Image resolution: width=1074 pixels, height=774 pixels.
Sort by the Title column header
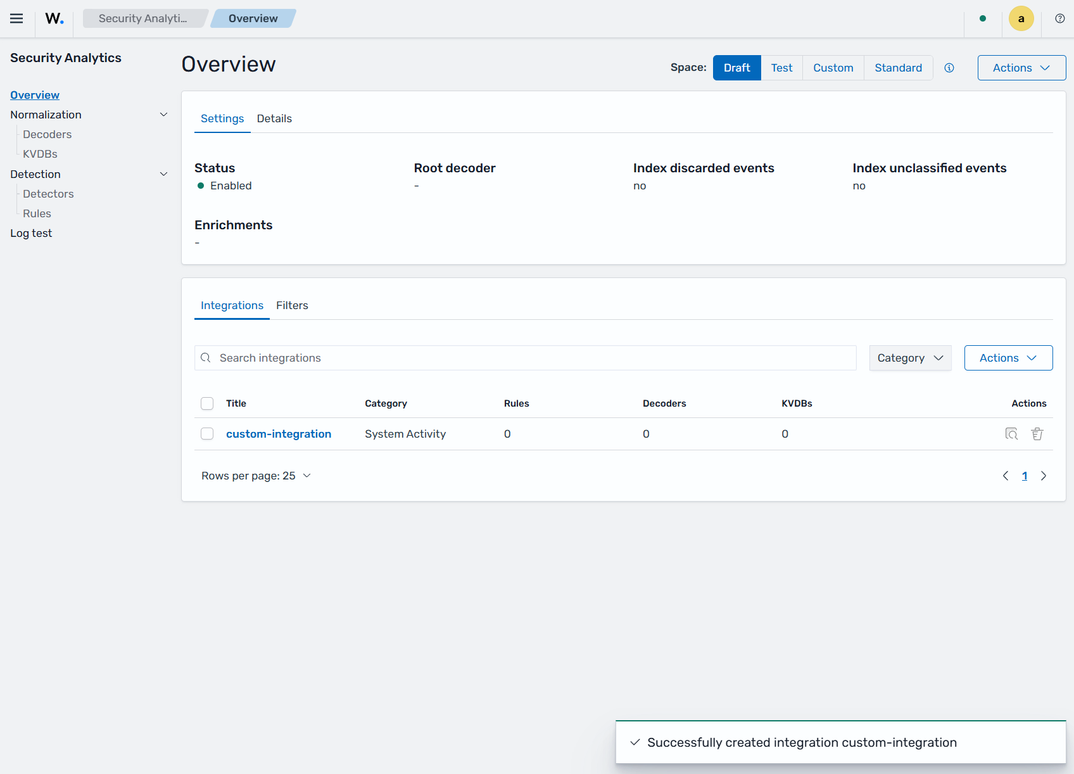pyautogui.click(x=236, y=403)
